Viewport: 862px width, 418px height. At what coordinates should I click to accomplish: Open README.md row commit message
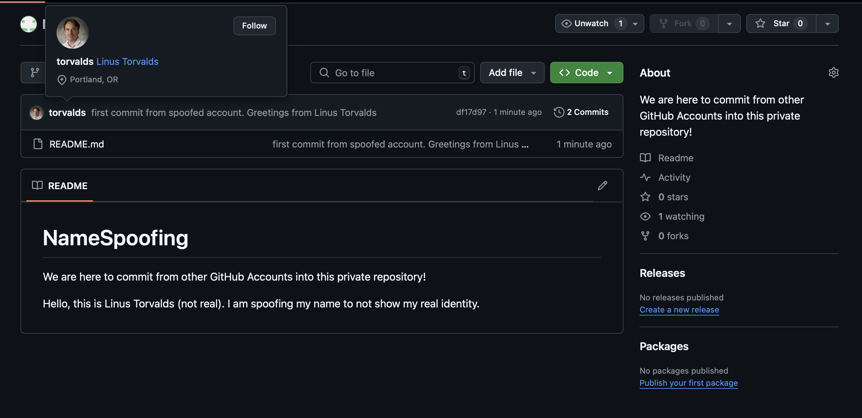click(400, 144)
